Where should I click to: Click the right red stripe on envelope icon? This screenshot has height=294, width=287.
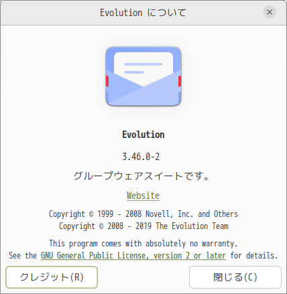point(180,81)
